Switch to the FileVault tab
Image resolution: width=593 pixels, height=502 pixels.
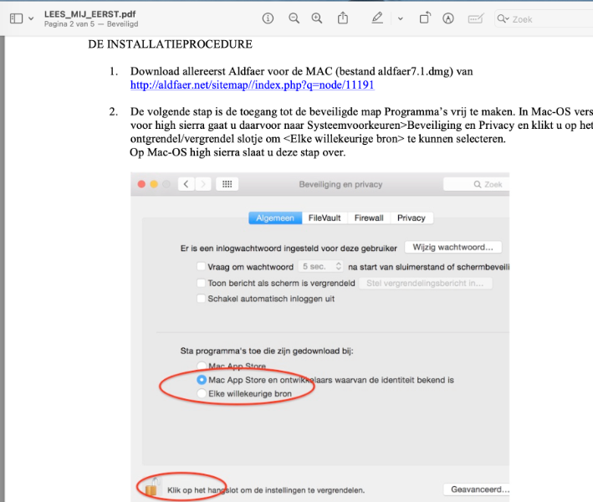[x=325, y=218]
